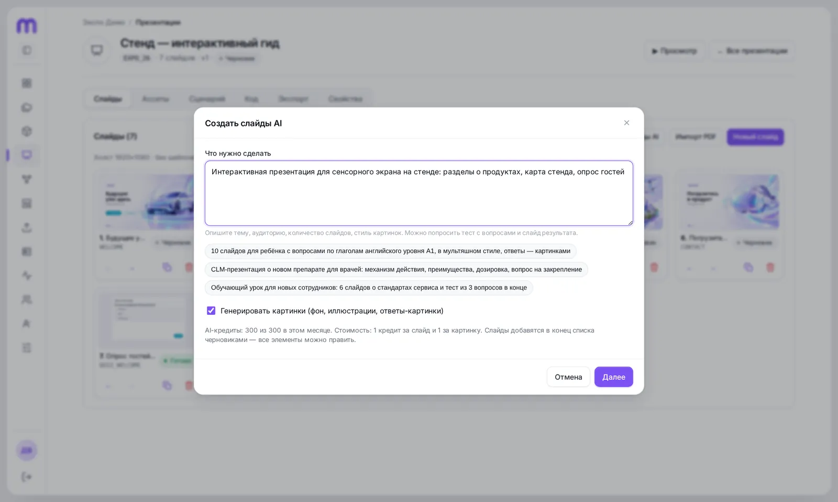
Task: Select the Обучающий урок для новых сотрудников suggestion
Action: [x=369, y=288]
